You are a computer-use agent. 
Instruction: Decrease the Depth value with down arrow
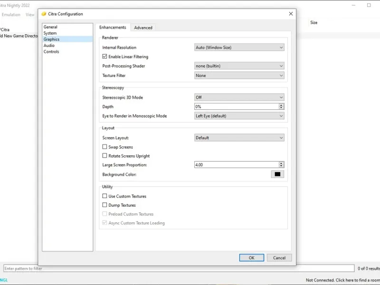pos(281,108)
